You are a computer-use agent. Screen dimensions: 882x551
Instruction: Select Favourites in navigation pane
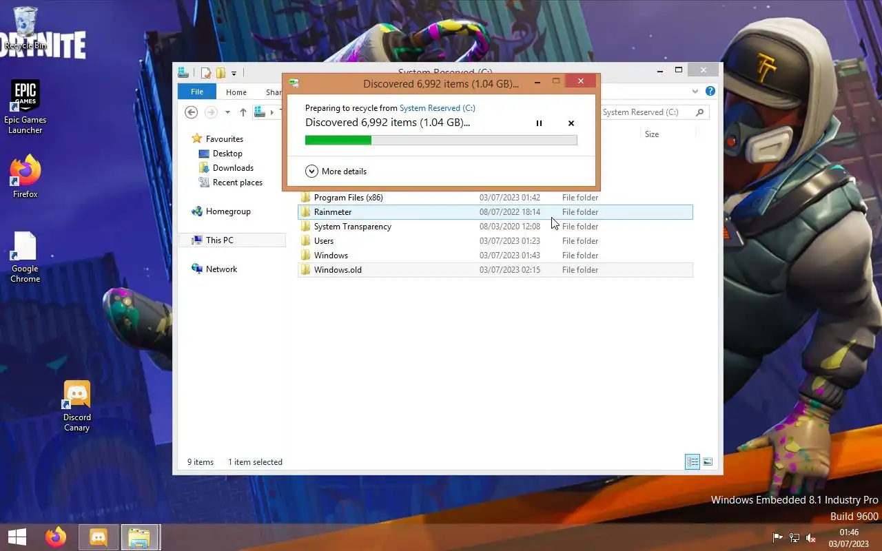tap(224, 139)
